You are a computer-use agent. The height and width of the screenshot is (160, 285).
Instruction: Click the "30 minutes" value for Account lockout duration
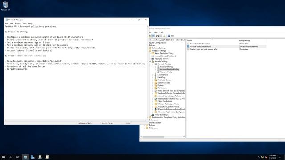(243, 44)
